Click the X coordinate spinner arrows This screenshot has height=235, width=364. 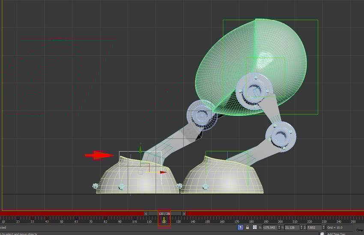(x=279, y=228)
